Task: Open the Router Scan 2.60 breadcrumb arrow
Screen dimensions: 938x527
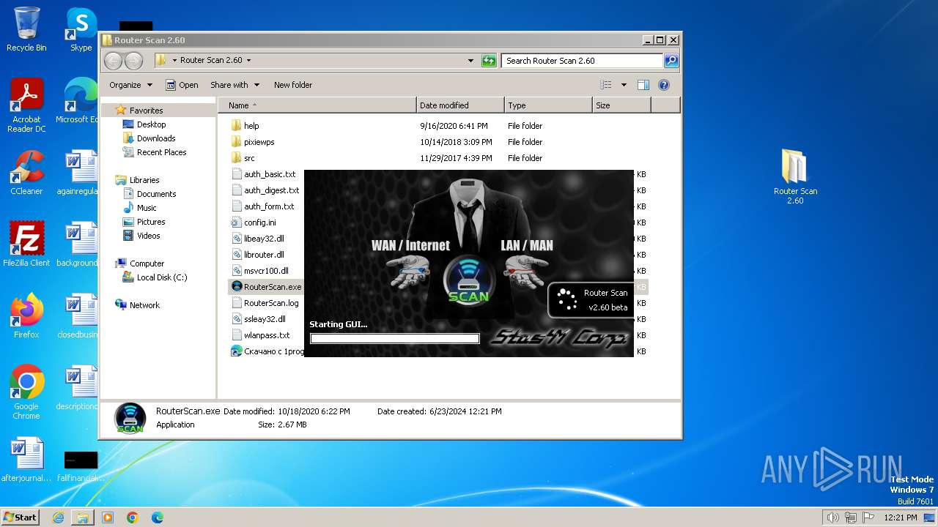Action: [248, 61]
